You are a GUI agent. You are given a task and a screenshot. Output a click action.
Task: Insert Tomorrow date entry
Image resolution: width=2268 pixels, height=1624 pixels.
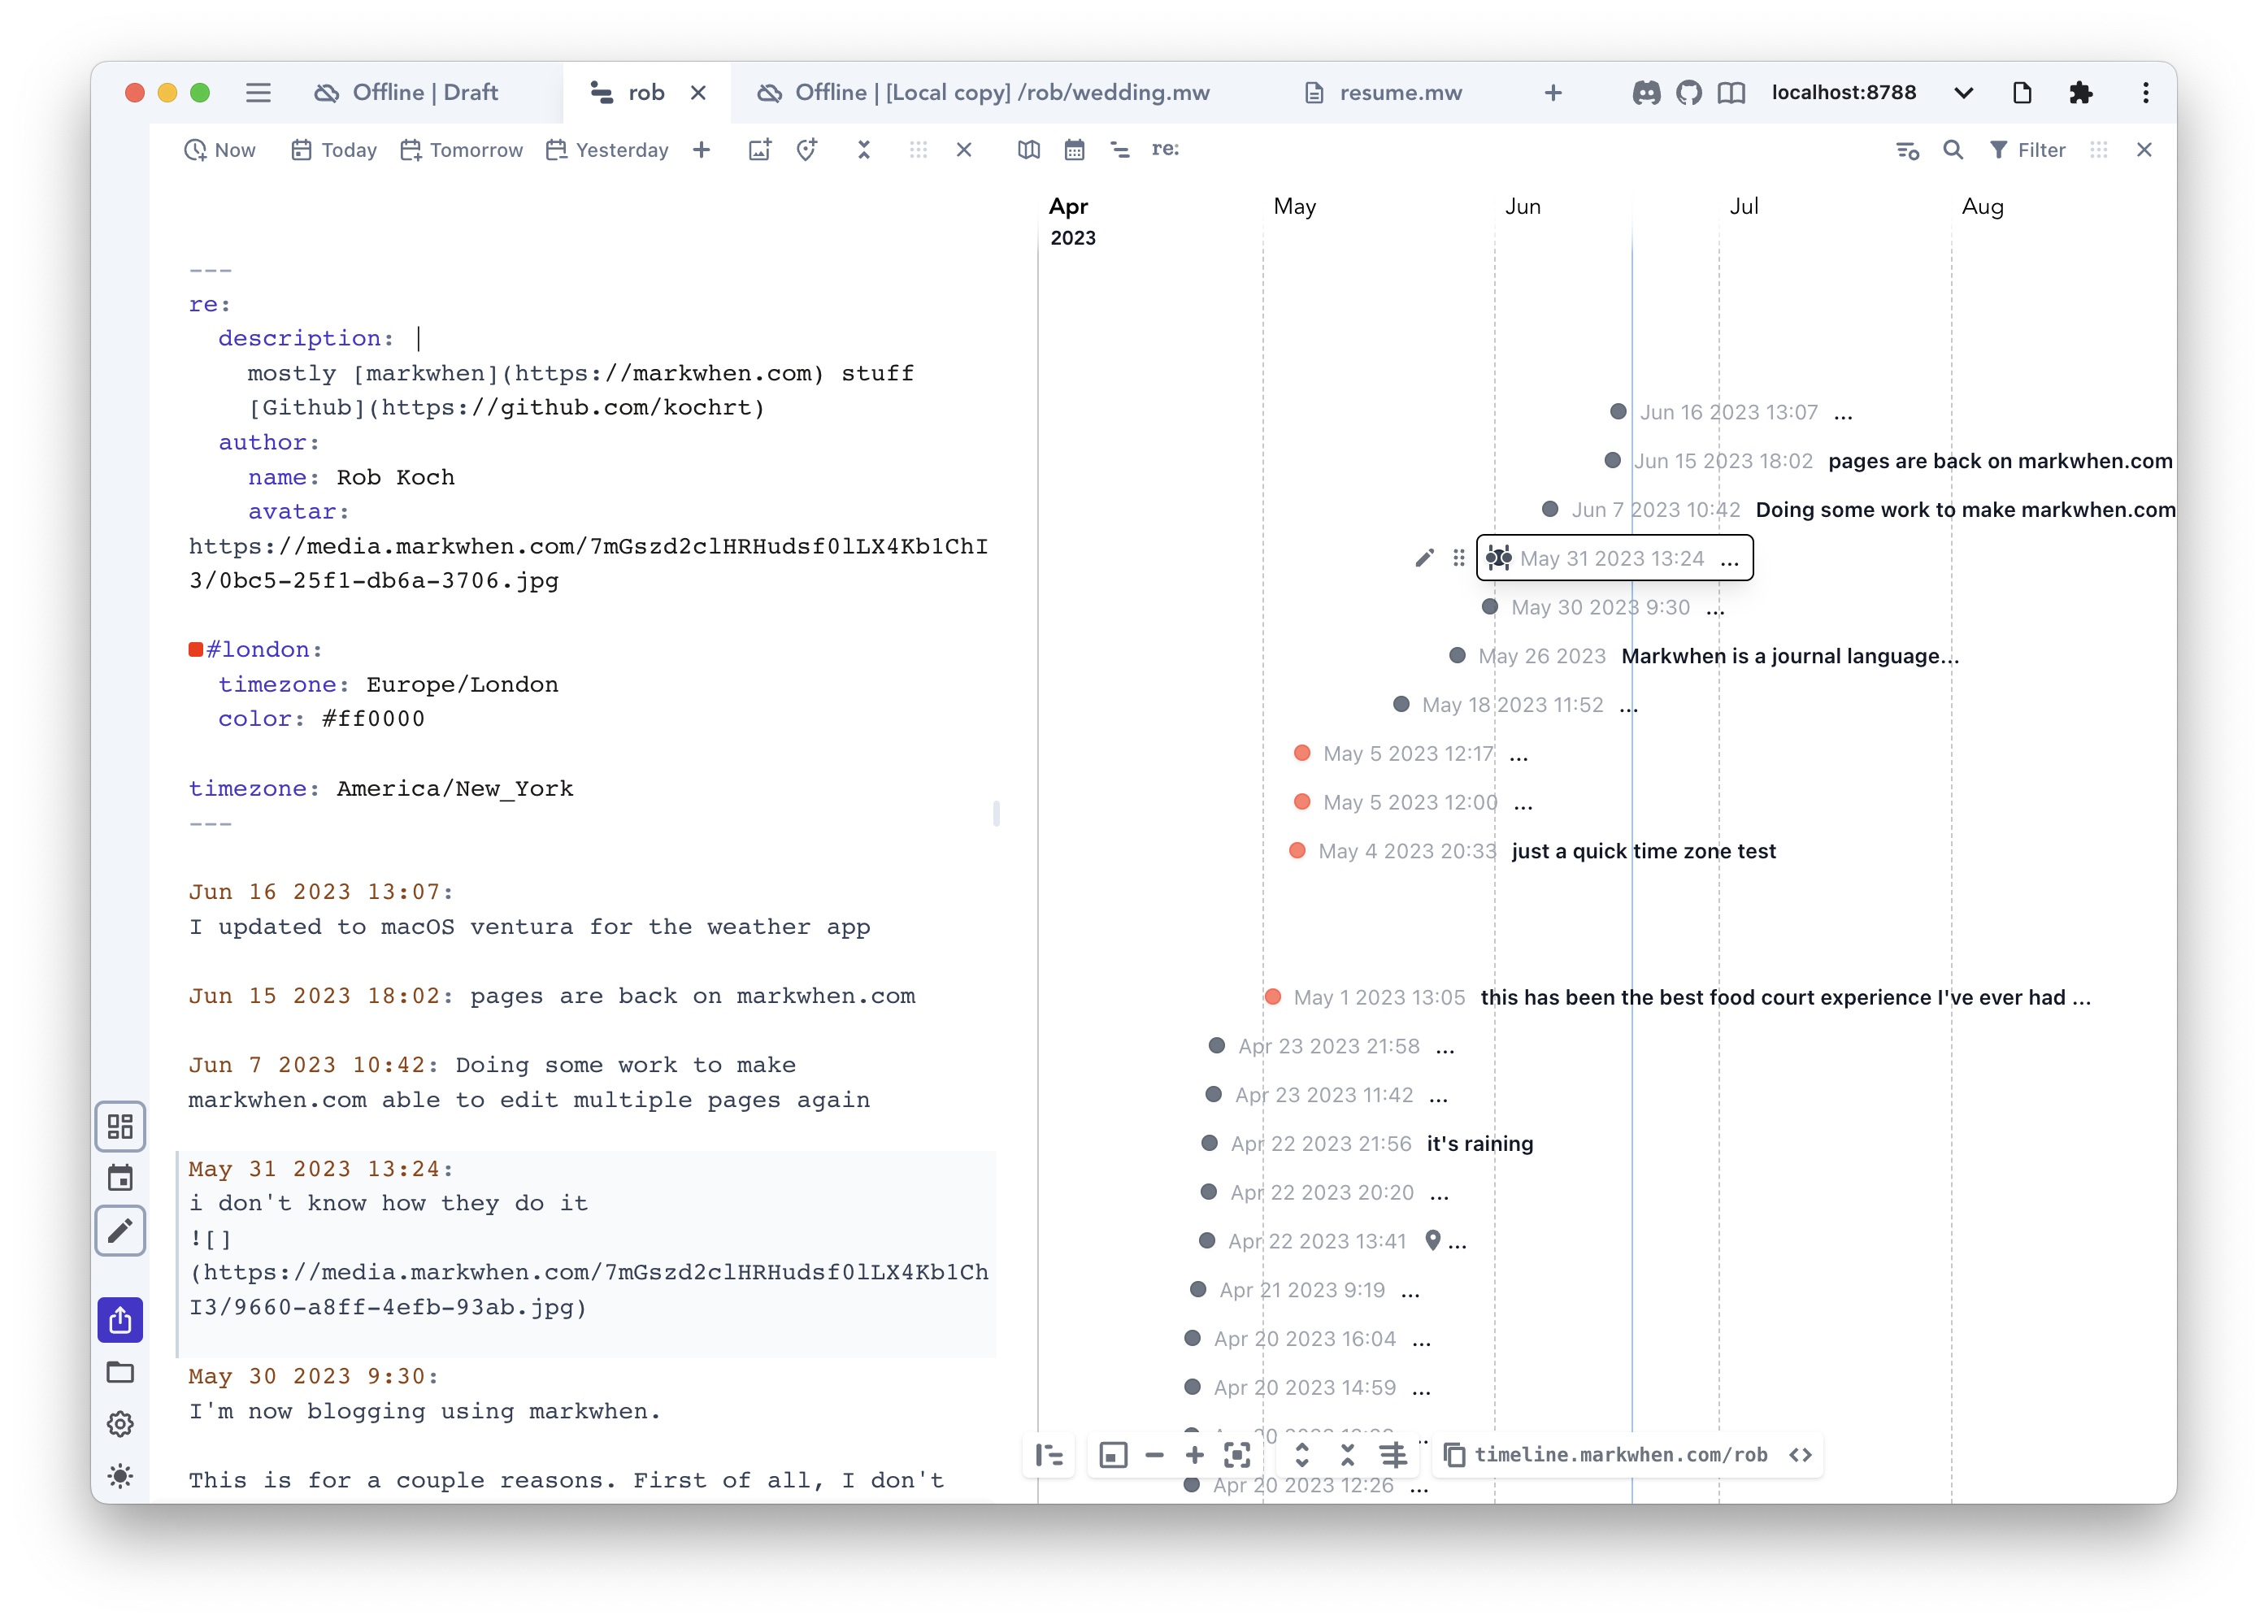point(461,150)
